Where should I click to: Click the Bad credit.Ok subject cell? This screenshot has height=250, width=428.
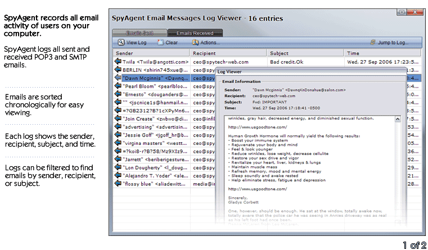pyautogui.click(x=287, y=62)
